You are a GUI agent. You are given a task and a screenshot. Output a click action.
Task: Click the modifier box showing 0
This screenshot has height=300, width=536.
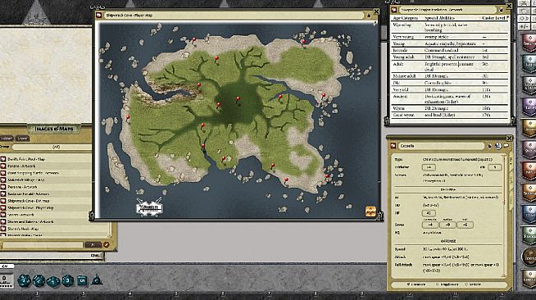tap(7, 280)
